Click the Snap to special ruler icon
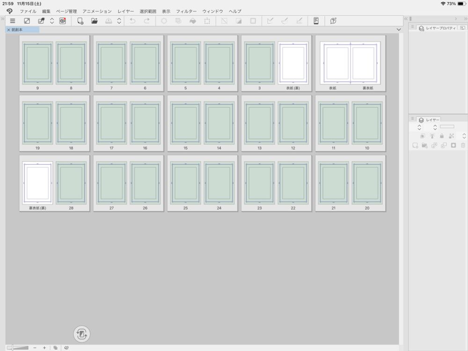Image resolution: width=468 pixels, height=351 pixels. tap(285, 21)
